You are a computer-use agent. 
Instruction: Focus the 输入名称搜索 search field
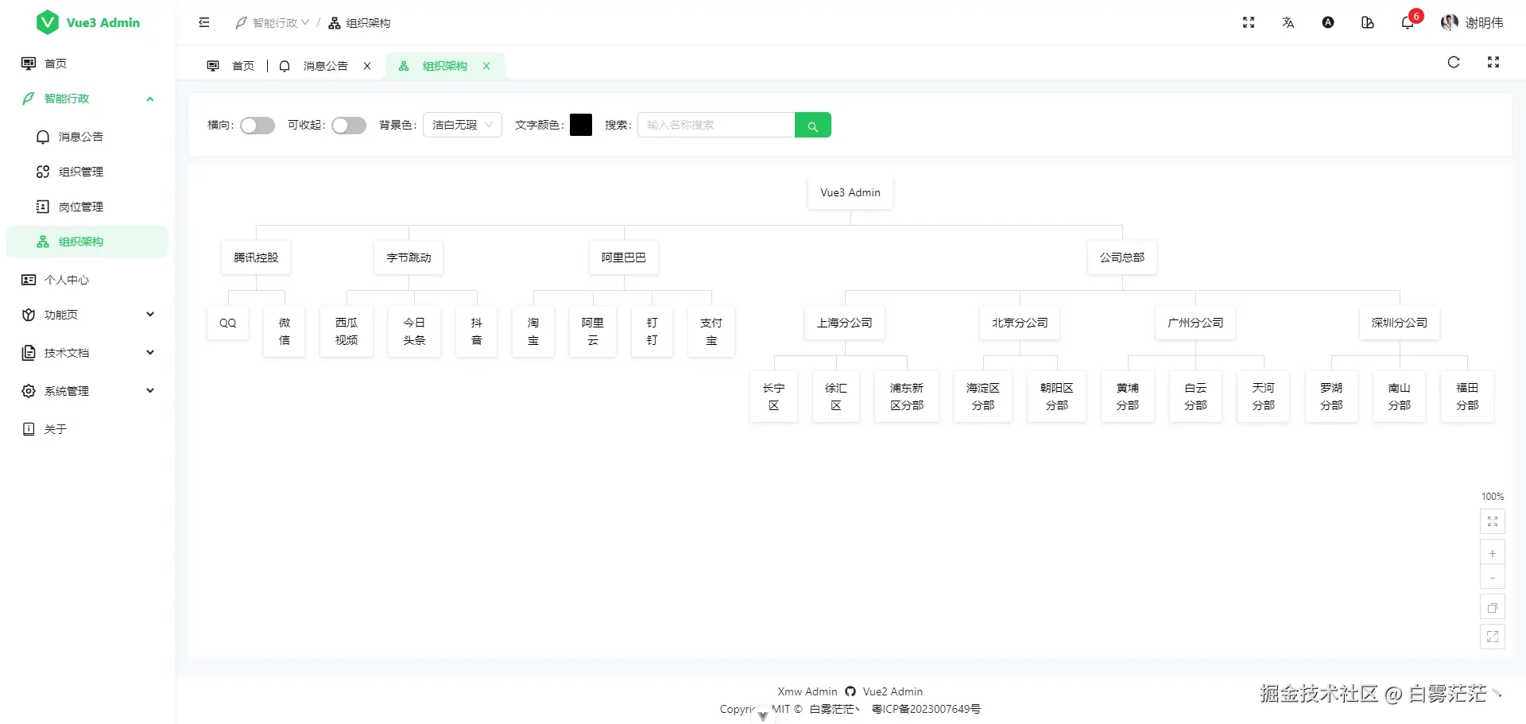tap(716, 125)
